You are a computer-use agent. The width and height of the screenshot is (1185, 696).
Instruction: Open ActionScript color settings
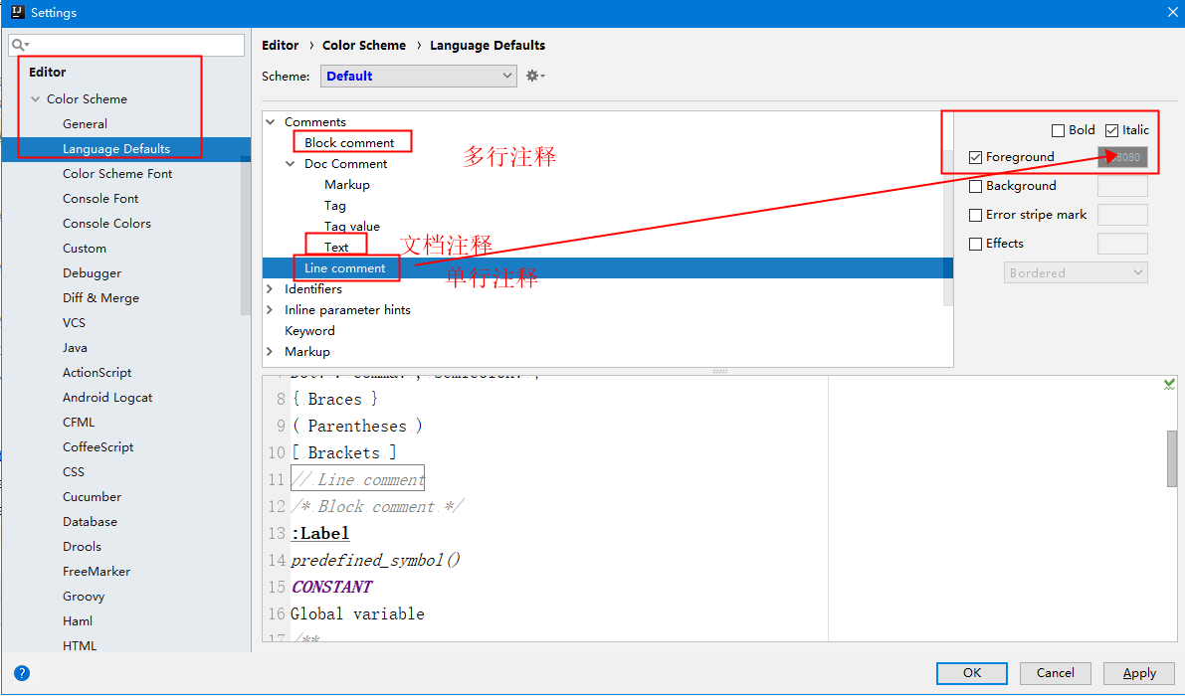tap(97, 372)
